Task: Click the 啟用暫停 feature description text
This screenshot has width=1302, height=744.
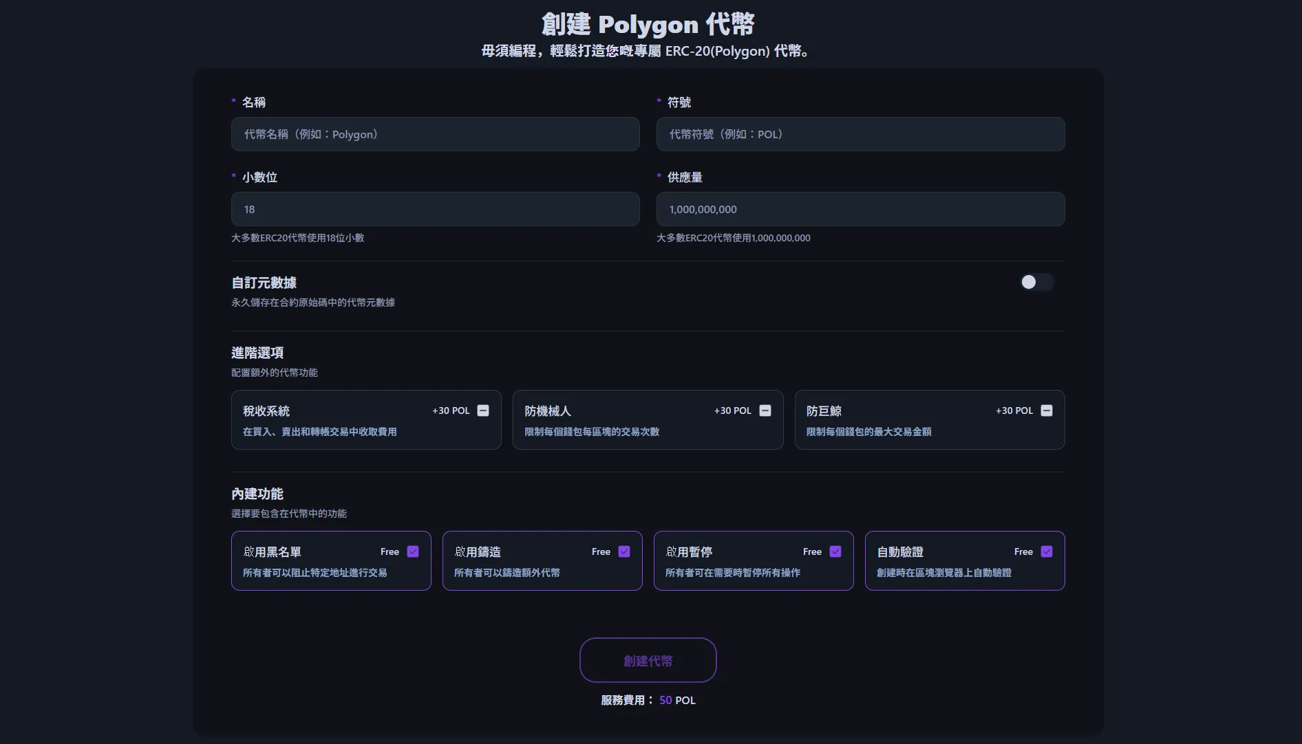Action: tap(732, 573)
